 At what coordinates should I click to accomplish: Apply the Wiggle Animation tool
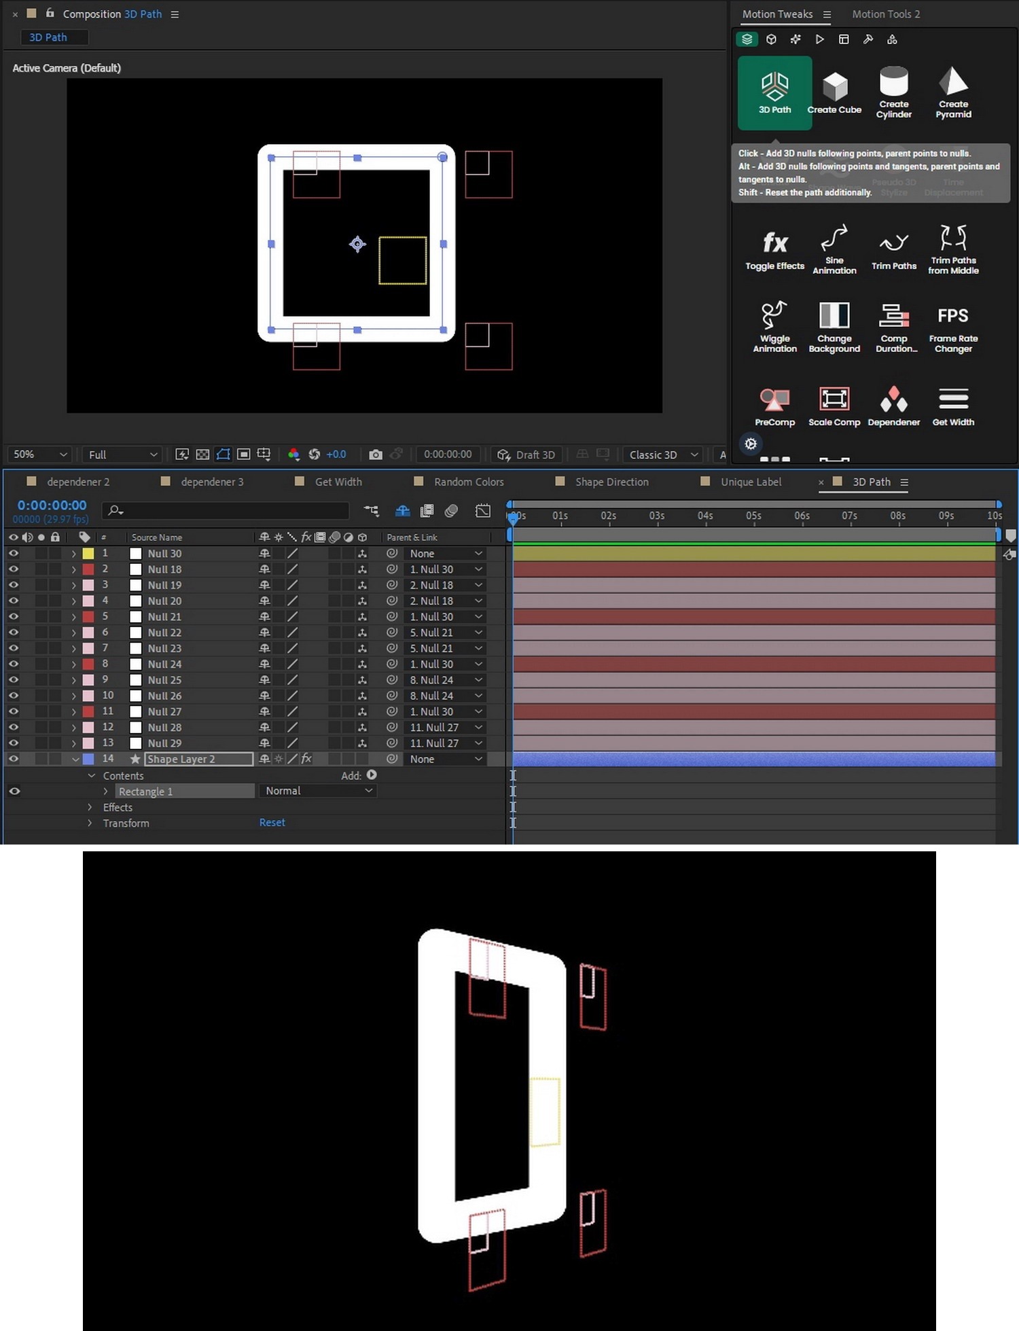pyautogui.click(x=774, y=327)
